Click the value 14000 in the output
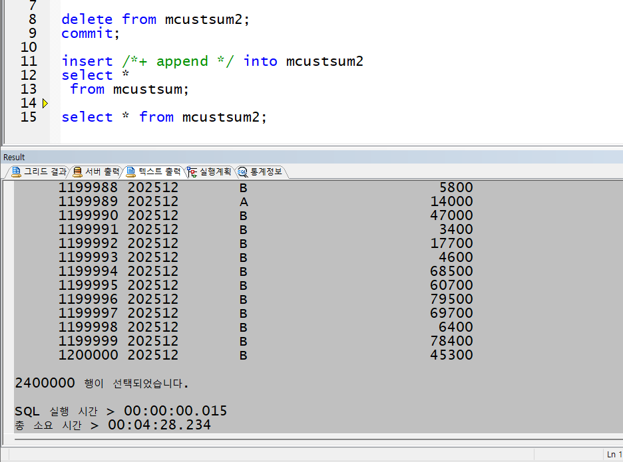The width and height of the screenshot is (623, 462). point(451,201)
